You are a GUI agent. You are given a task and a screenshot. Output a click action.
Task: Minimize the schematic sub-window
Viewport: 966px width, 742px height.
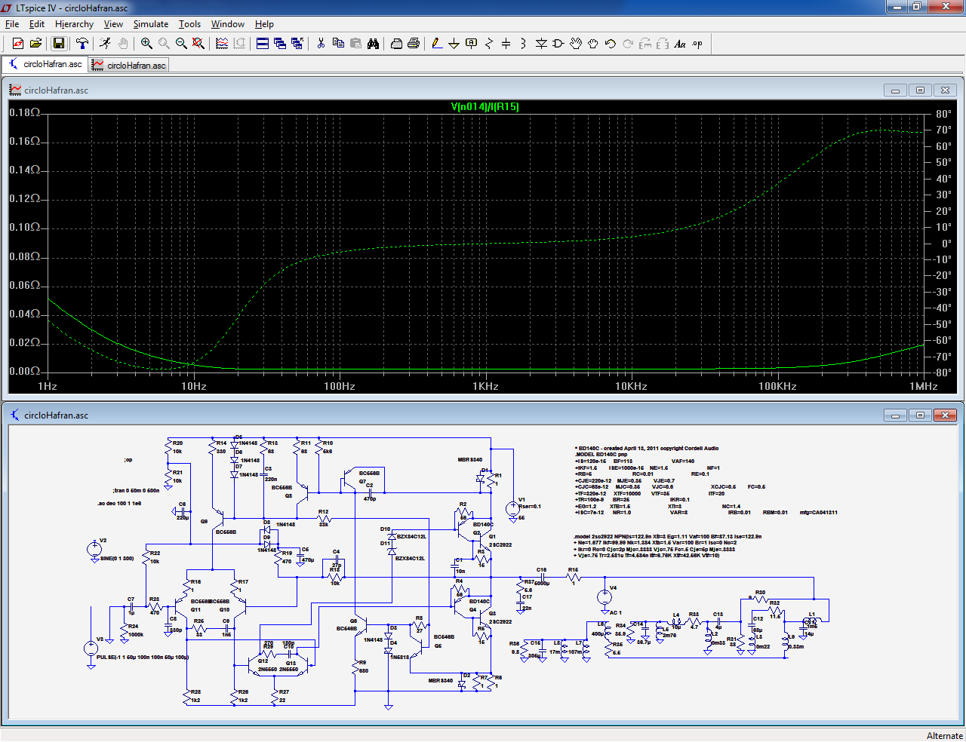pyautogui.click(x=895, y=415)
